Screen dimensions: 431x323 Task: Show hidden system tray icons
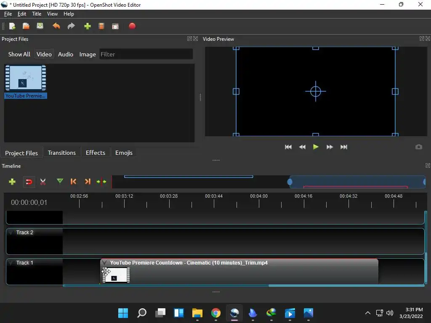pos(368,313)
